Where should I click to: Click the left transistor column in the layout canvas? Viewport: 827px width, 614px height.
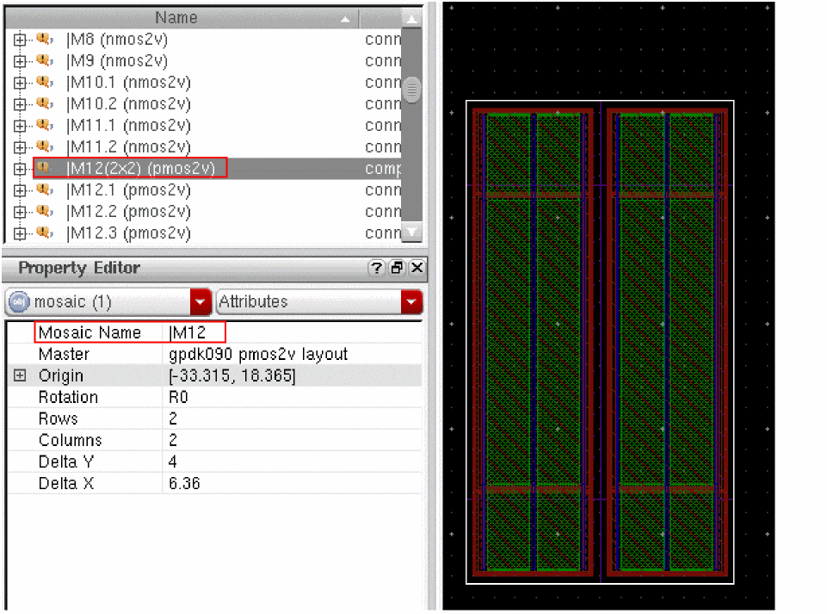coord(532,342)
